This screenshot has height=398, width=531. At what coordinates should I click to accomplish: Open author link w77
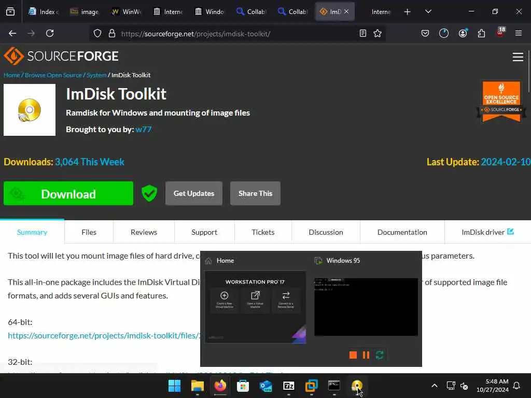144,130
